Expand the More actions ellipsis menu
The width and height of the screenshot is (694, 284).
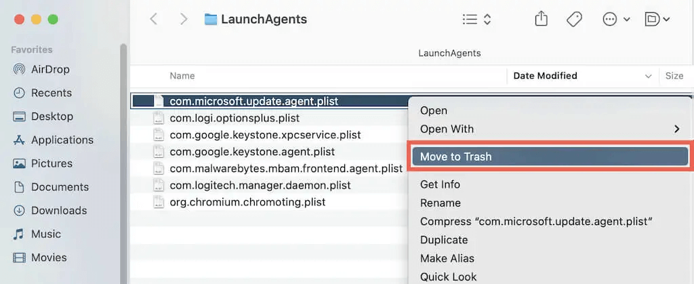point(616,20)
